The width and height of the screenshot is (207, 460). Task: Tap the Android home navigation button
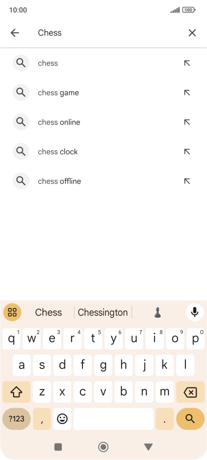pyautogui.click(x=103, y=447)
